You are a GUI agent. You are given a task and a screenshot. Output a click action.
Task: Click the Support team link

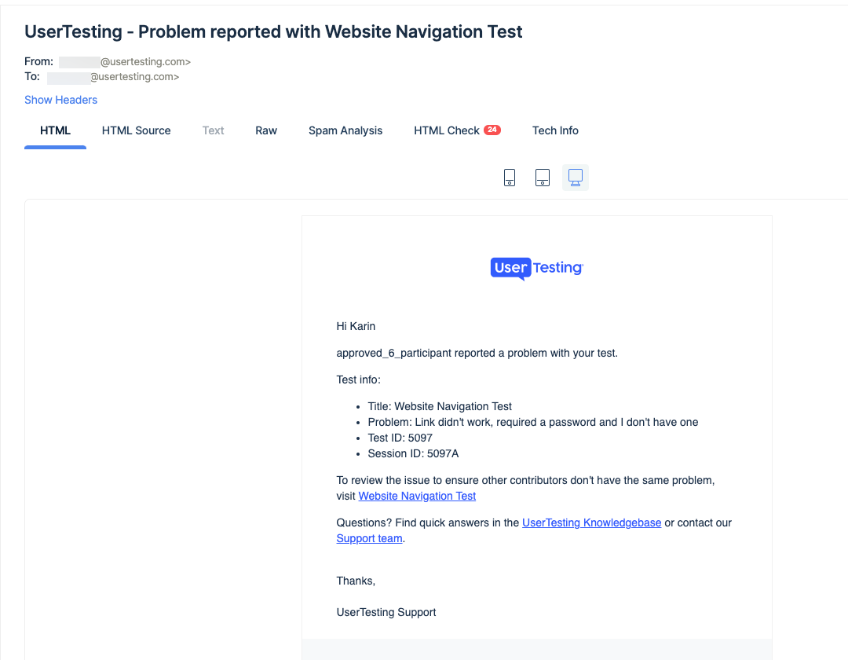[x=369, y=538]
